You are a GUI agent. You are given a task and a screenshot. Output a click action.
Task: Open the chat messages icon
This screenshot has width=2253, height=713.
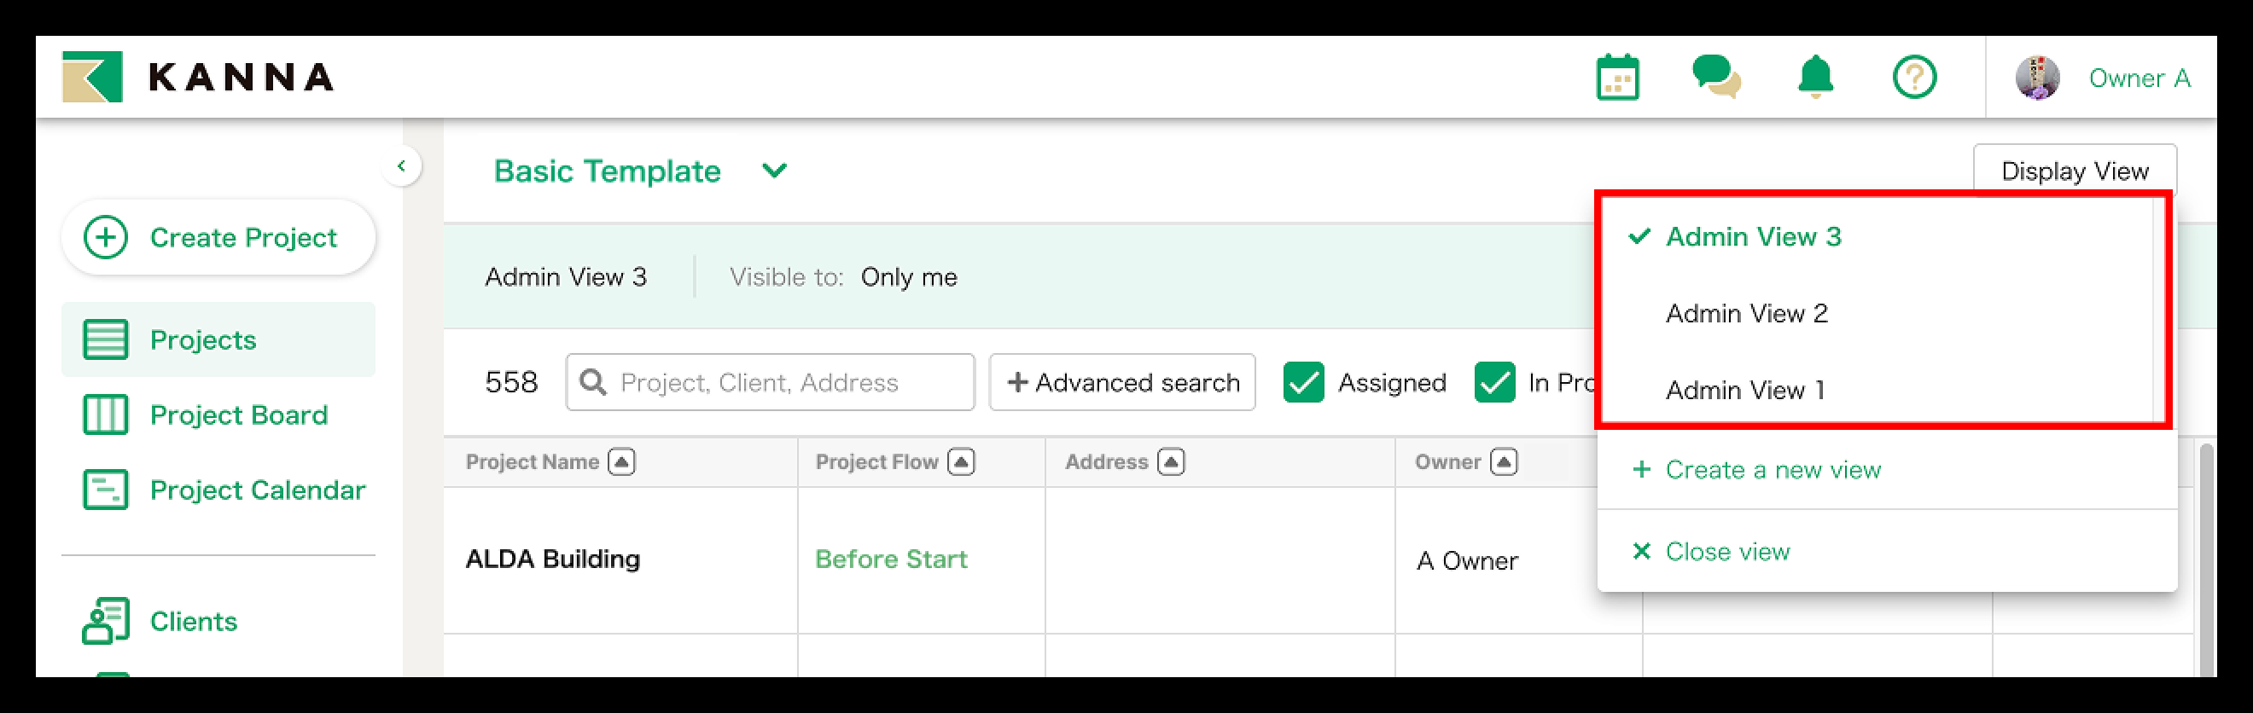coord(1715,77)
